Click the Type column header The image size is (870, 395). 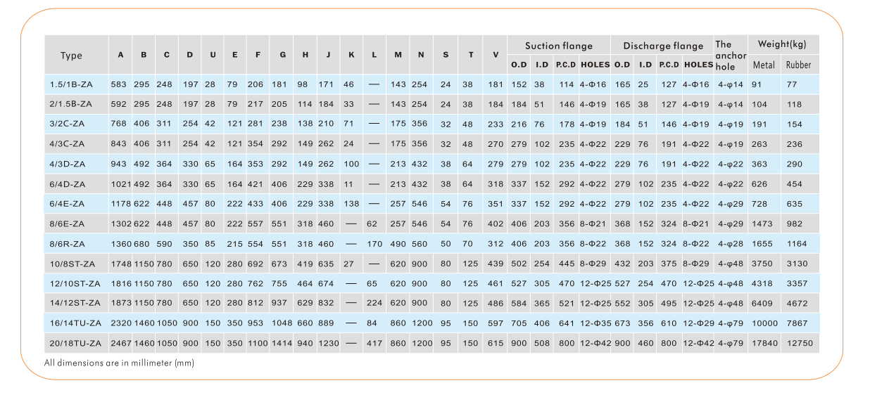[x=71, y=56]
